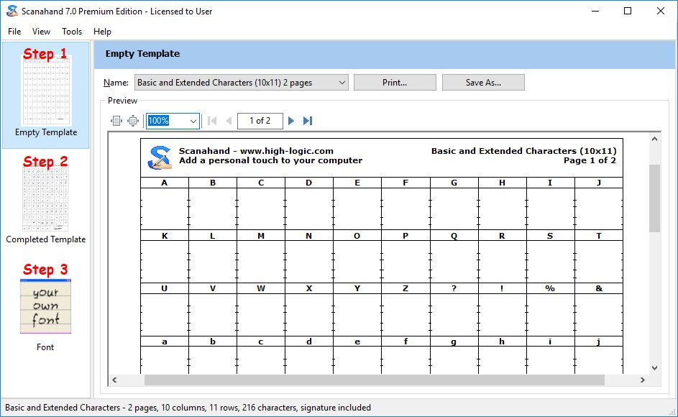The width and height of the screenshot is (678, 417).
Task: Click the horizontal scrollbar thumb in preview
Action: (375, 380)
